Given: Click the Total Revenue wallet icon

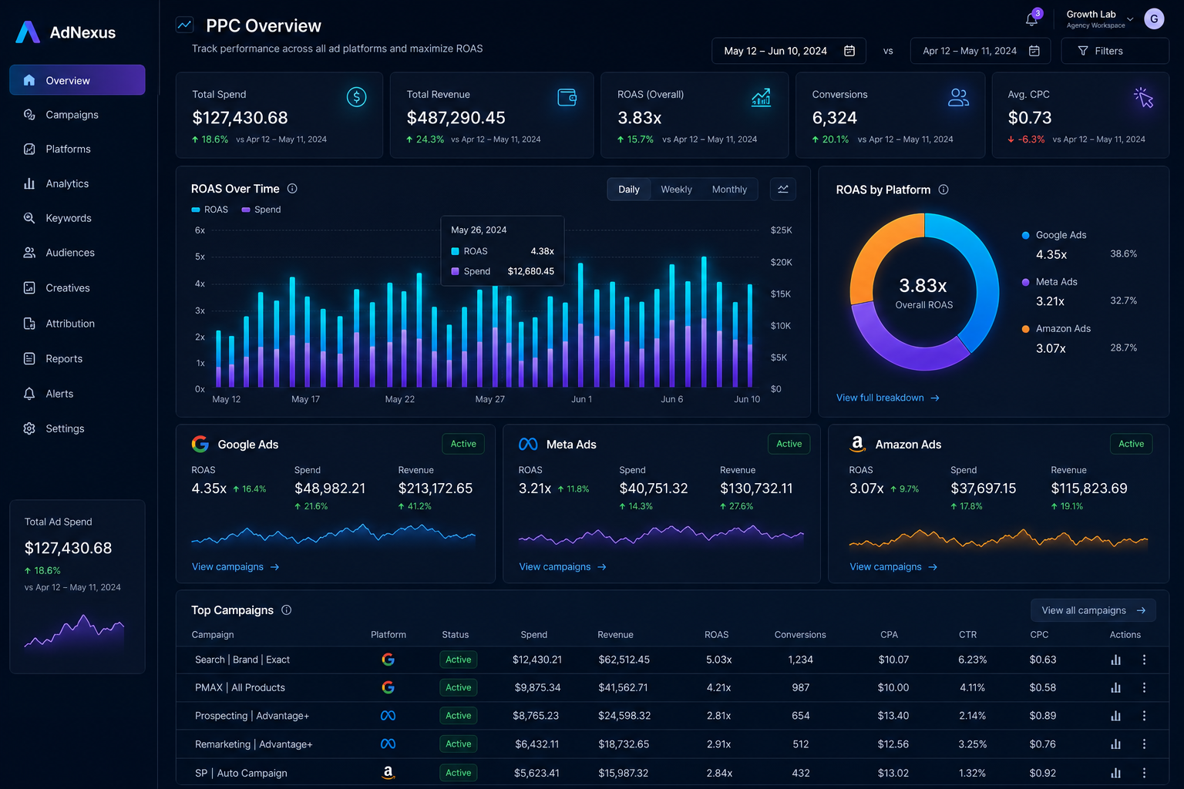Looking at the screenshot, I should [567, 97].
